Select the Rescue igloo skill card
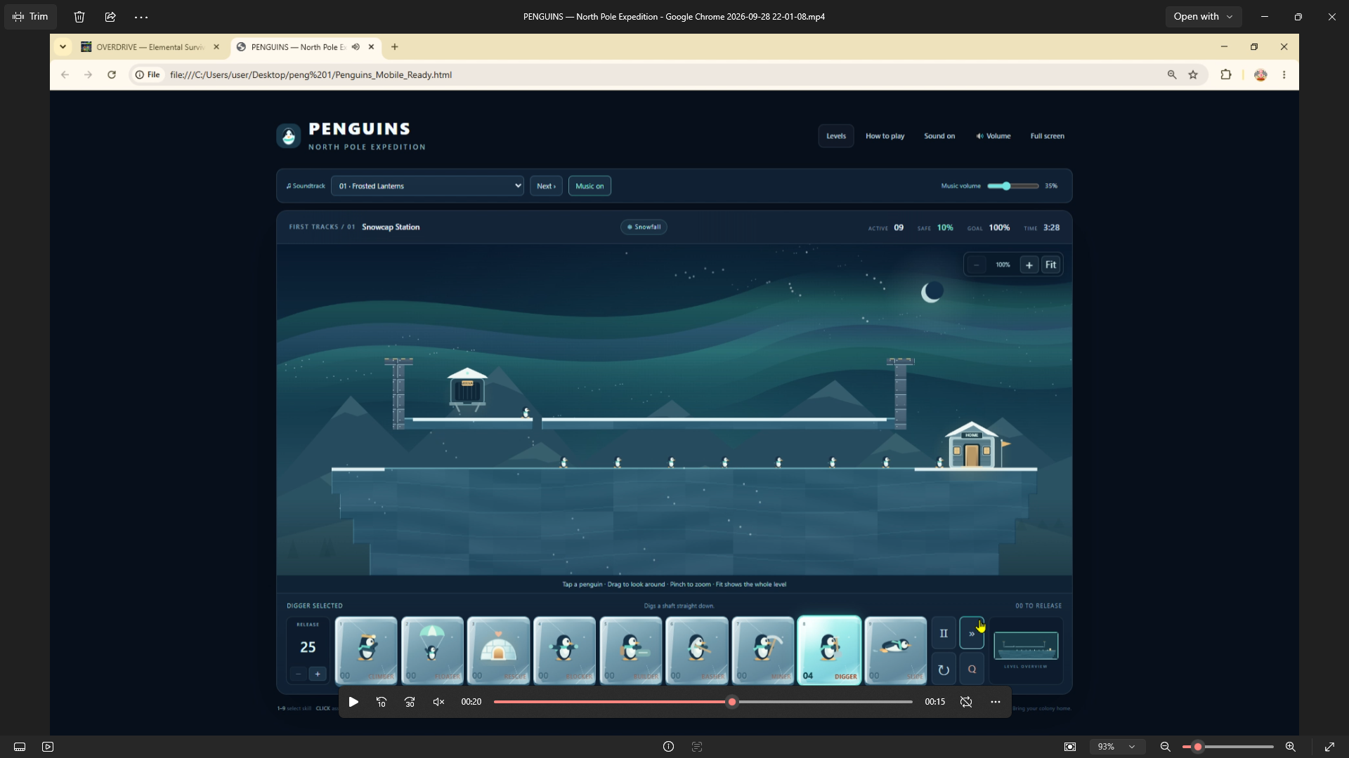 (x=498, y=650)
